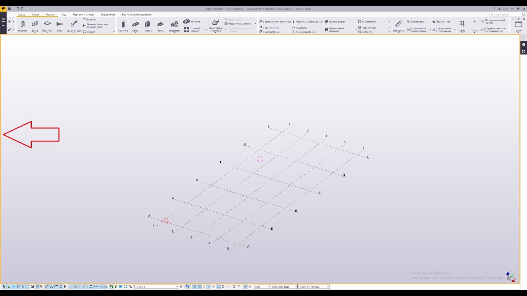Click Специальное перемещение
527x296 pixels.
click(x=442, y=30)
